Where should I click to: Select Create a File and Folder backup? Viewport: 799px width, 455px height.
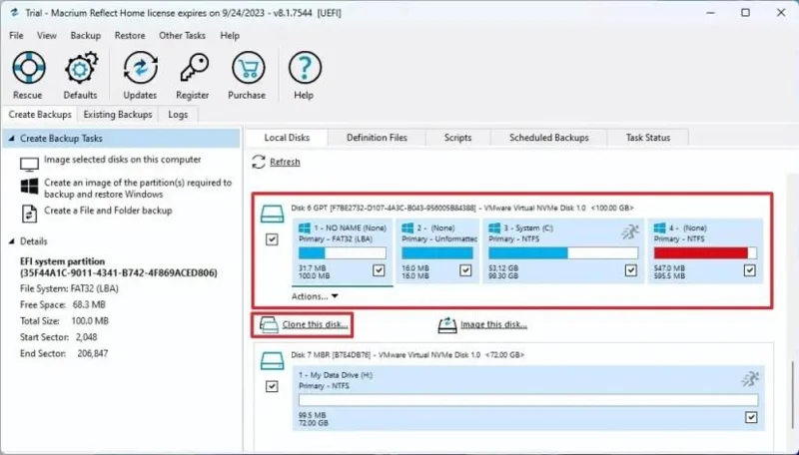108,211
